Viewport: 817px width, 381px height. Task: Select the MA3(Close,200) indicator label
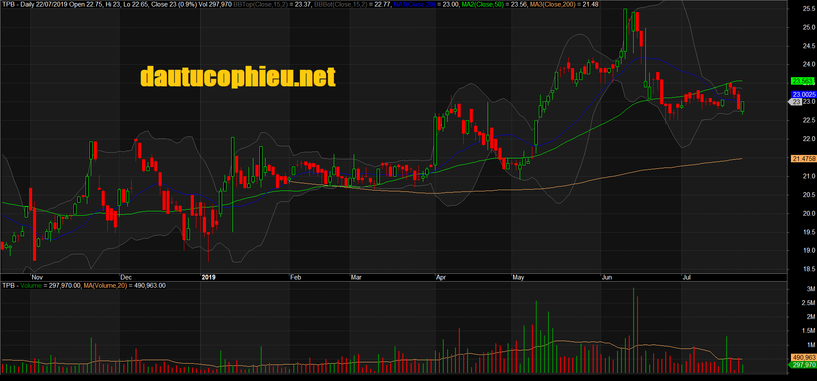coord(552,4)
